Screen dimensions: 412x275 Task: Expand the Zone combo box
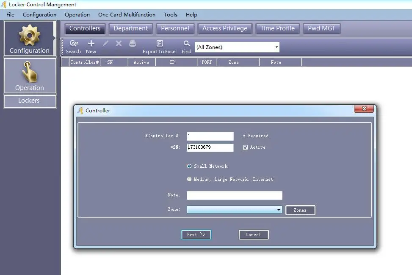[x=235, y=210]
